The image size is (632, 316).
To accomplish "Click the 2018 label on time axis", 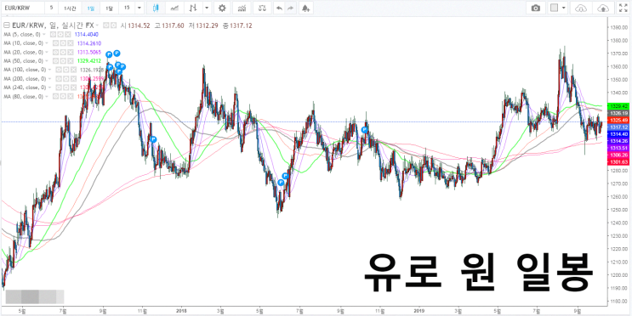I will click(182, 311).
